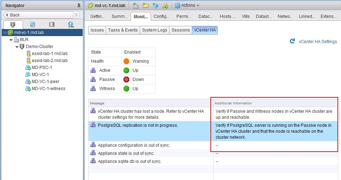Viewport: 341px width, 180px height.
Task: Select the 'vCenter HA cluster has lost a node' message
Action: point(151,114)
